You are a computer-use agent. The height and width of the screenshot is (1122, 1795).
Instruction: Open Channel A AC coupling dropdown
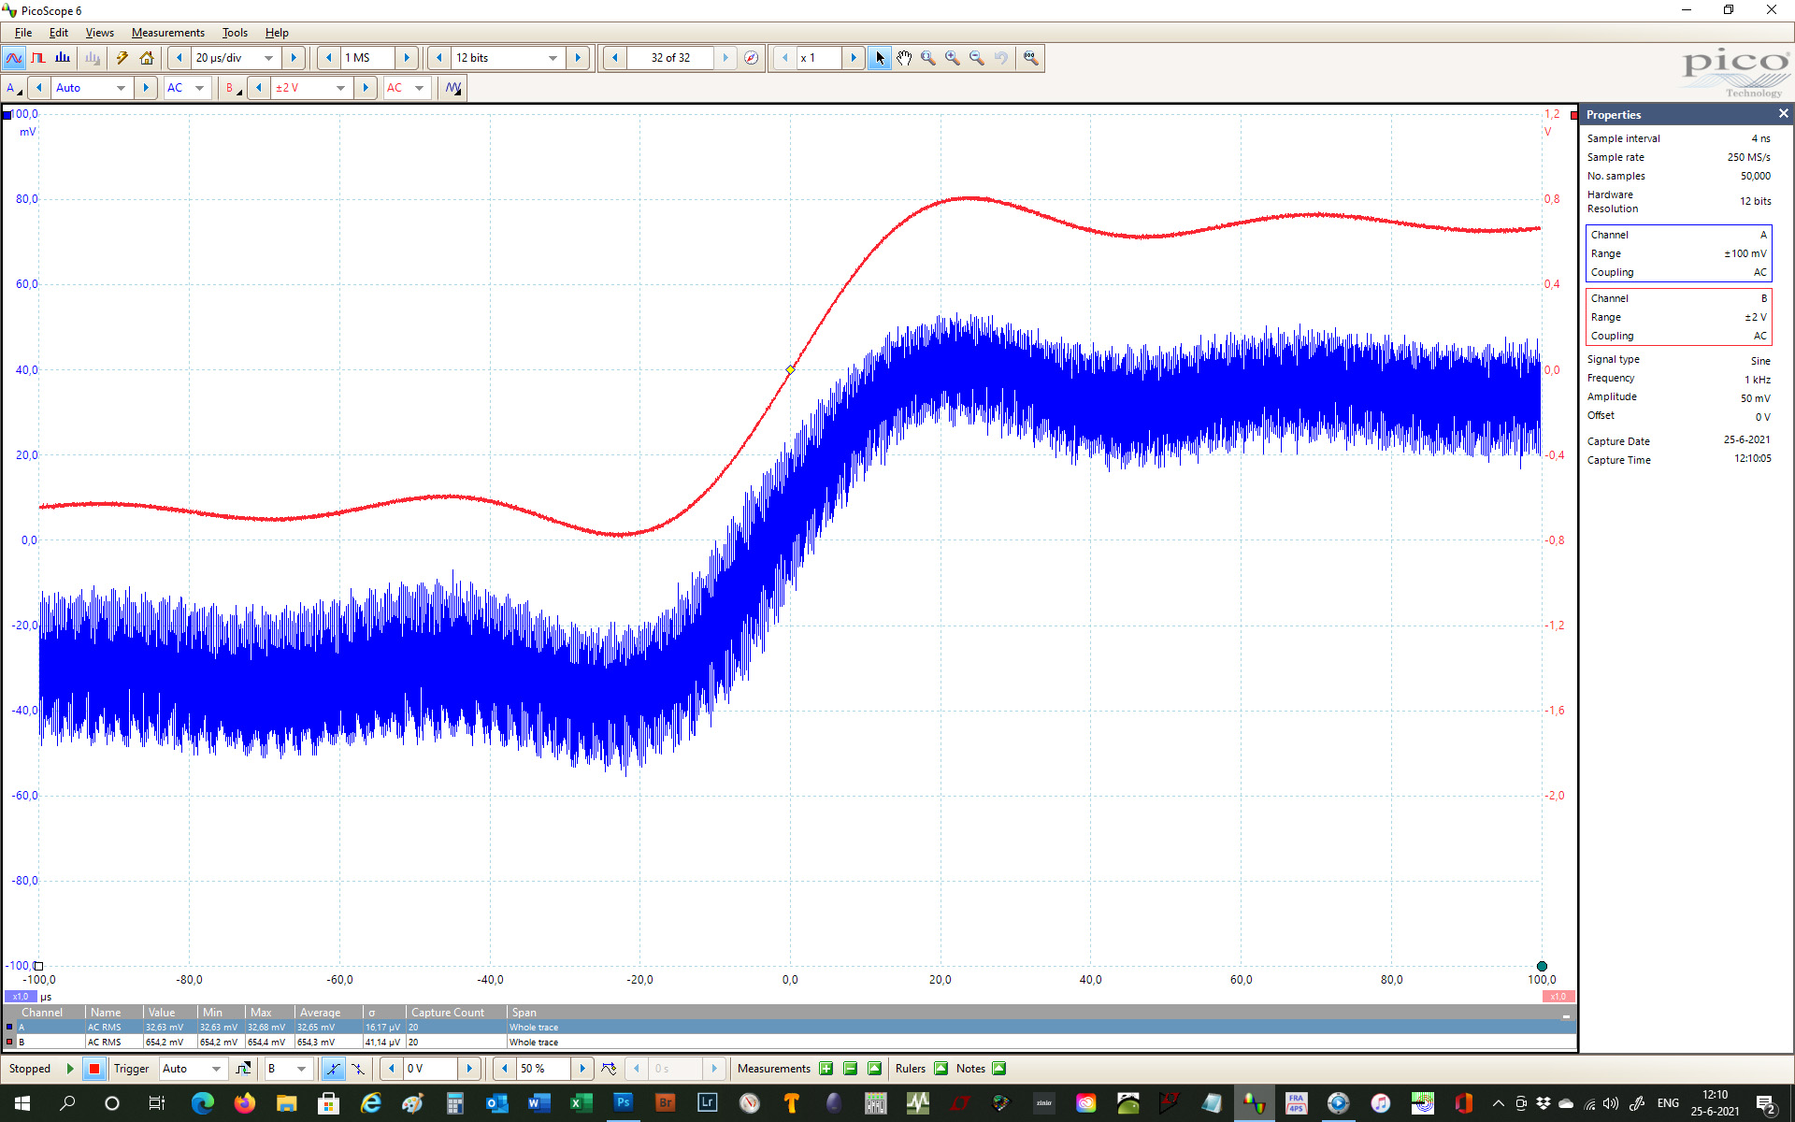199,88
